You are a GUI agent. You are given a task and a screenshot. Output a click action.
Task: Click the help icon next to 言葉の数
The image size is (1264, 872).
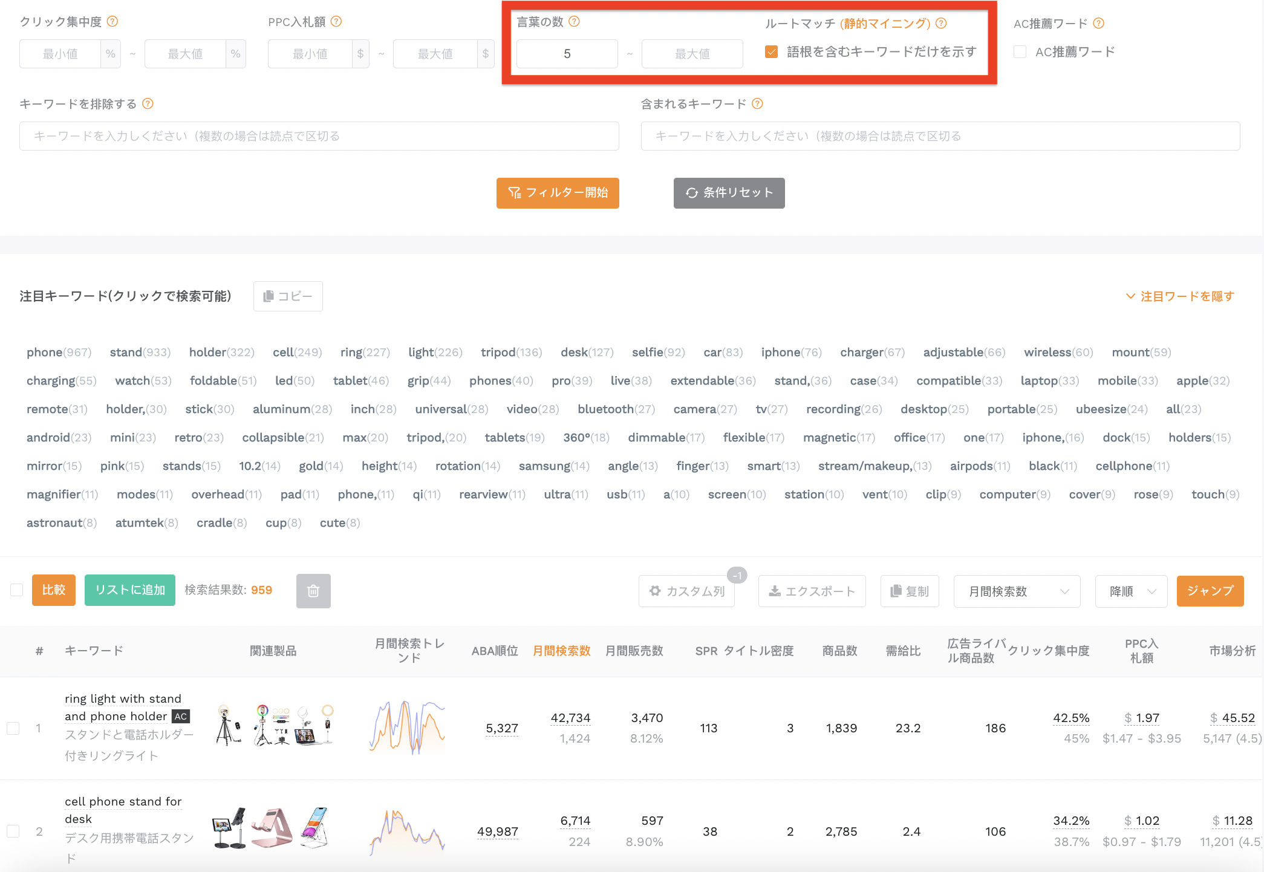[x=575, y=22]
